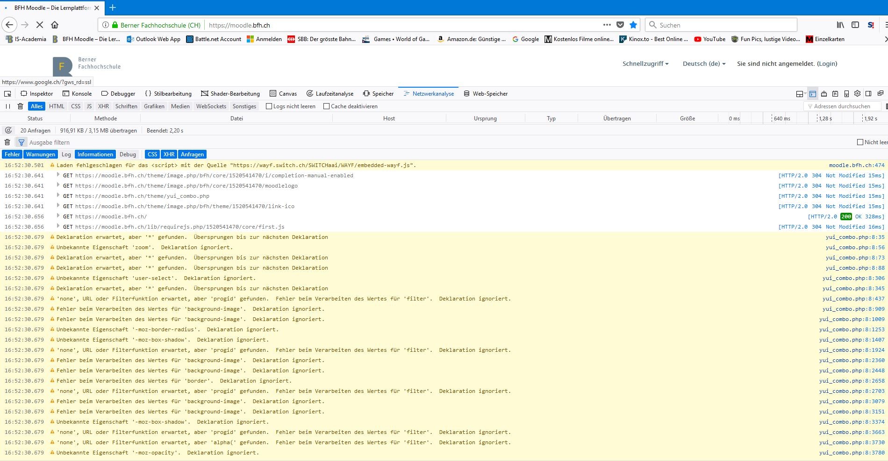Switch to the Debugger tab

[118, 94]
